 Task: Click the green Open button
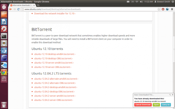[156, 105]
